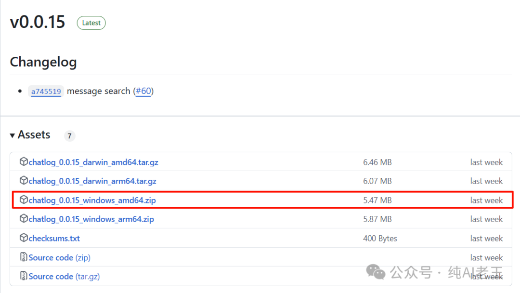
Task: Open commit a745519
Action: 46,91
